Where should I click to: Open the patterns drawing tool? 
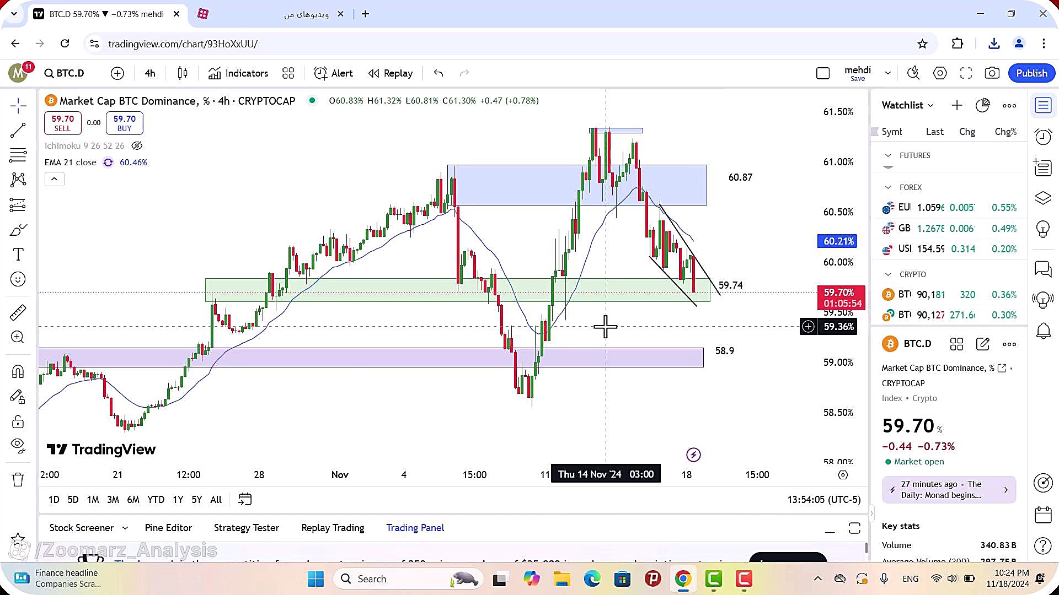pyautogui.click(x=18, y=179)
